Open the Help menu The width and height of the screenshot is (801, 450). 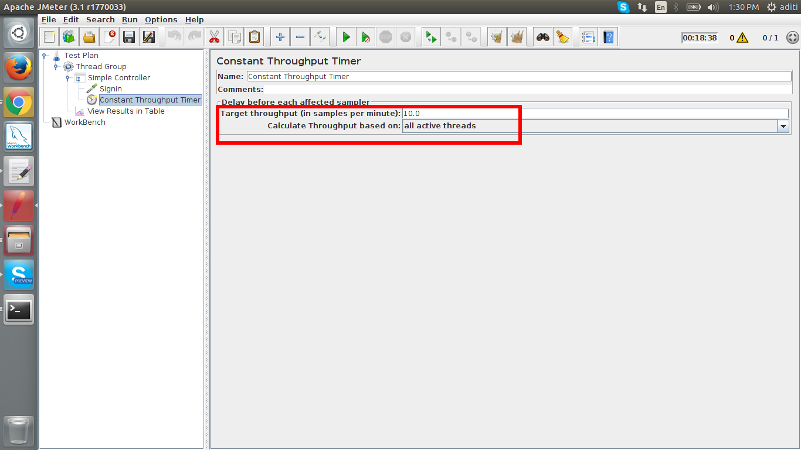pyautogui.click(x=195, y=19)
